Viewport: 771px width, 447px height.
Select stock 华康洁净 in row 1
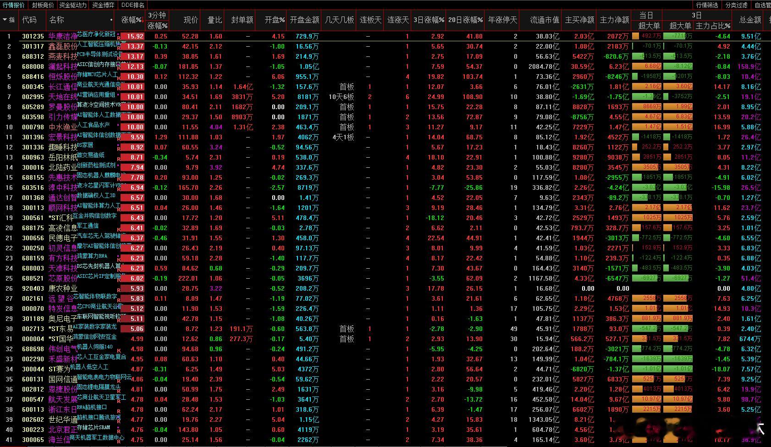click(63, 36)
